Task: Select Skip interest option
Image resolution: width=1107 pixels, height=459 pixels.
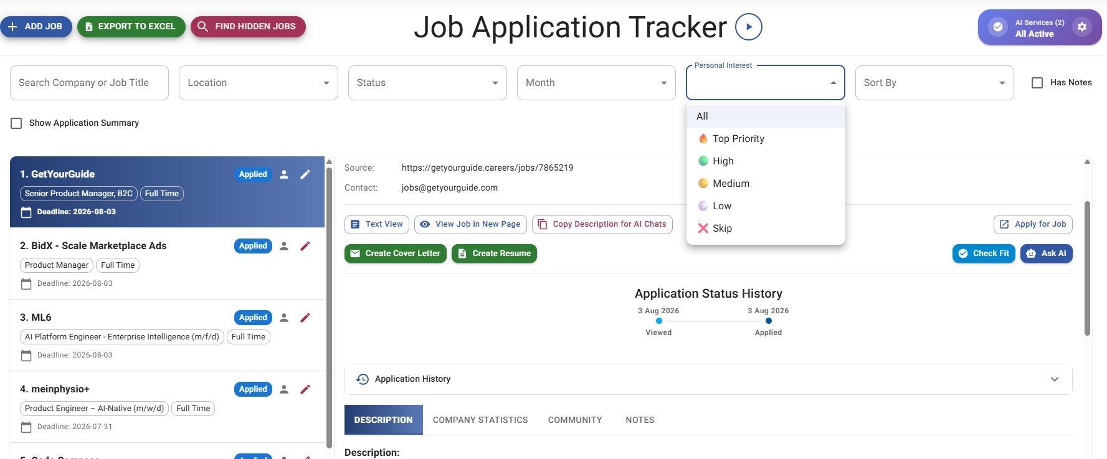Action: coord(766,228)
